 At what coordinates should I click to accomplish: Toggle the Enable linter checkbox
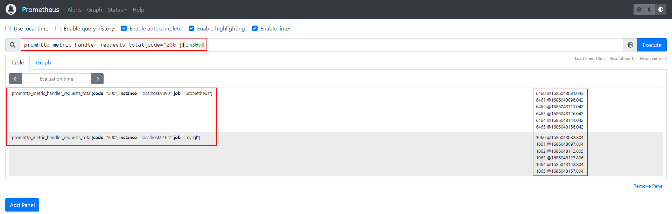(x=255, y=28)
